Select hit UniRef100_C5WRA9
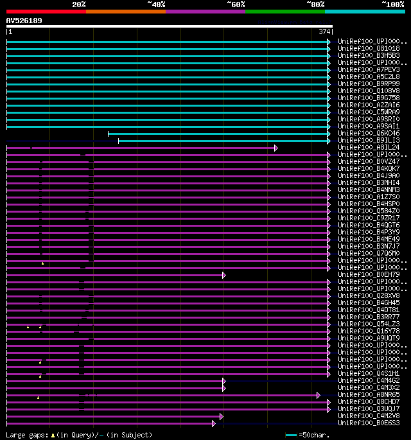 369,112
